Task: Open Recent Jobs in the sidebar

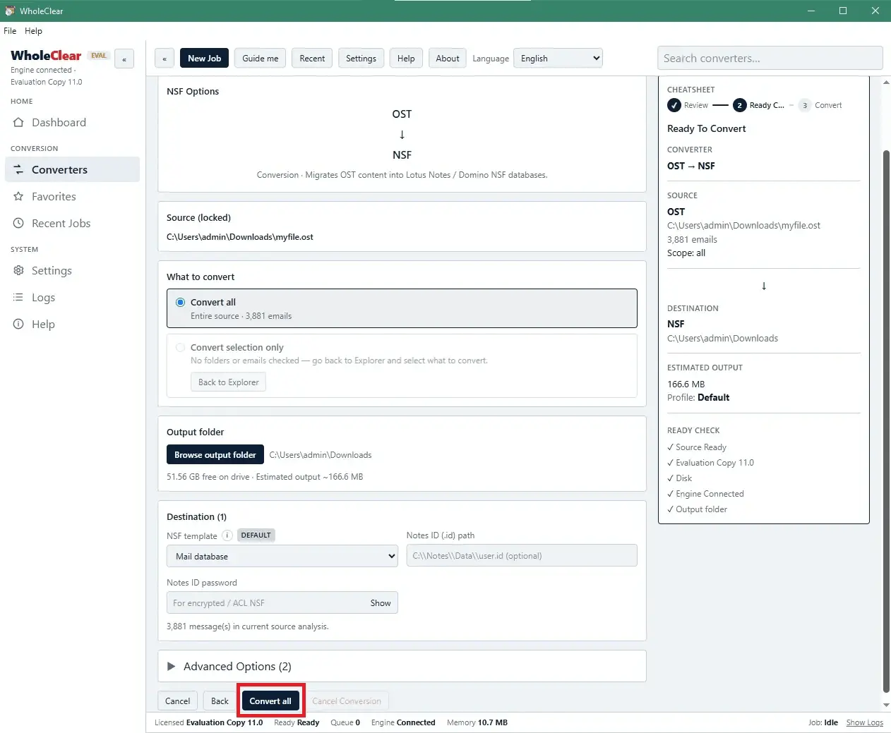Action: (x=72, y=224)
